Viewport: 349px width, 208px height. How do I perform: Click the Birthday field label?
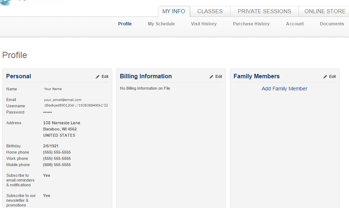[x=13, y=146]
